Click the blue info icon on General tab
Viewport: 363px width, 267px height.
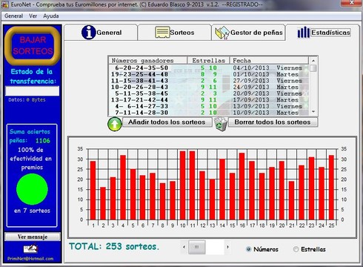click(x=88, y=33)
